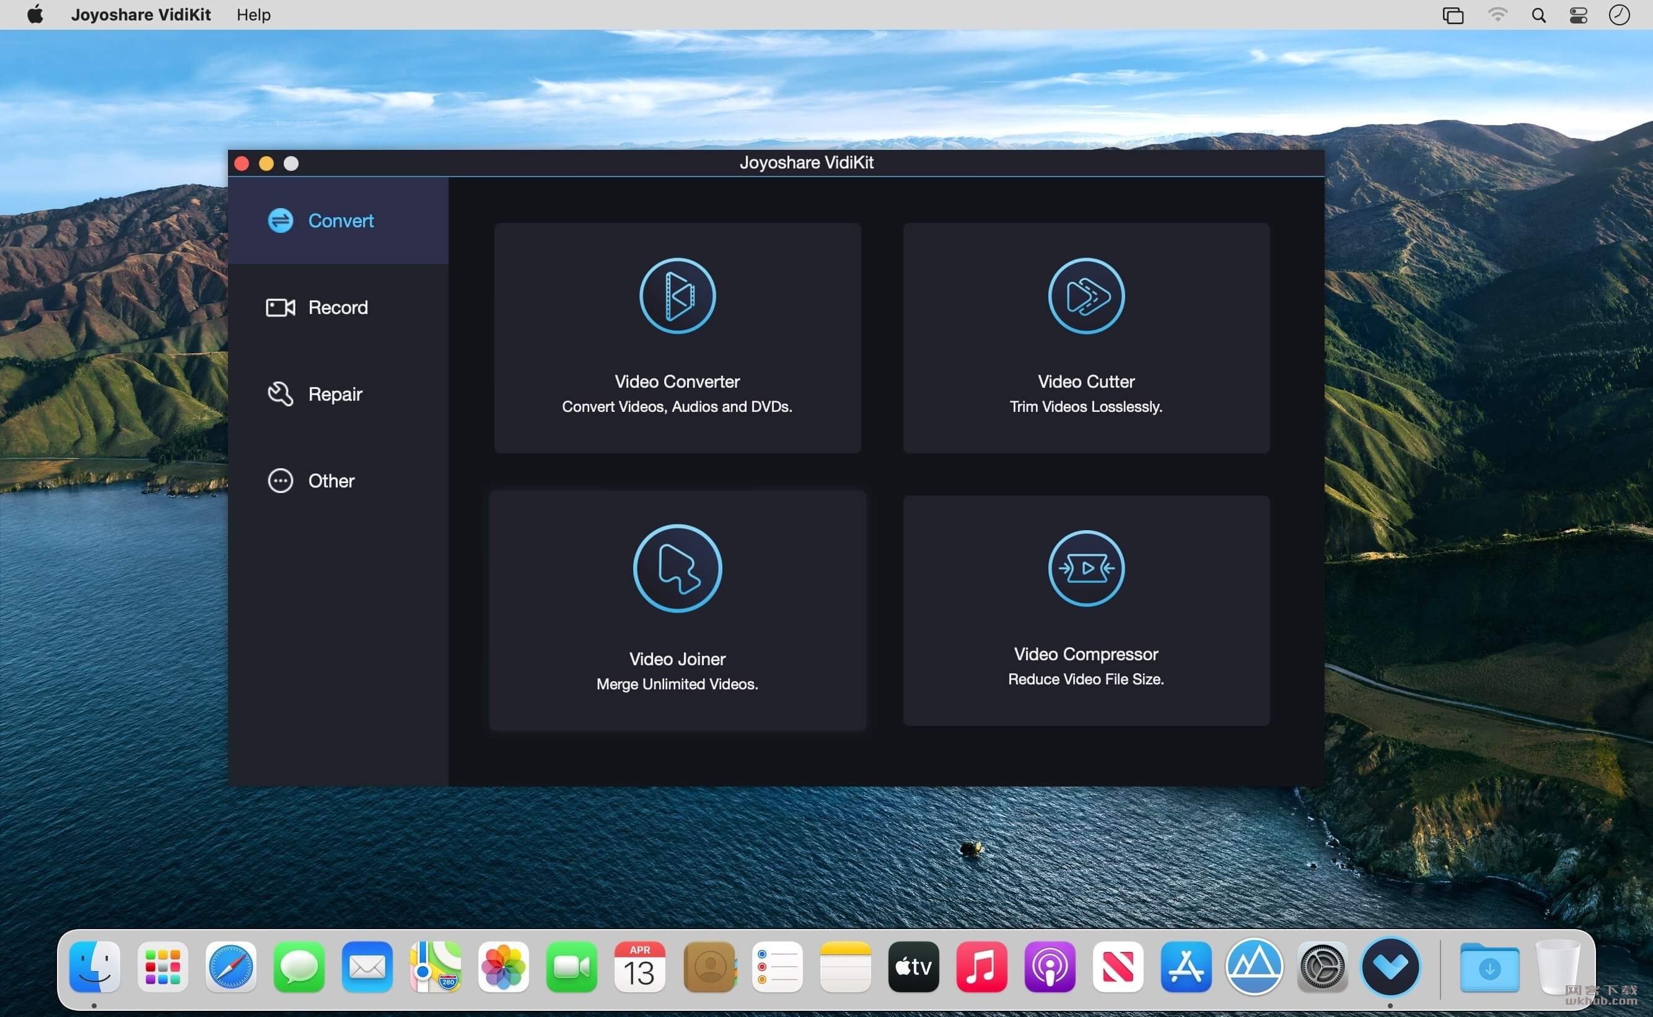Select the Convert tab label
The width and height of the screenshot is (1653, 1017).
coord(340,220)
